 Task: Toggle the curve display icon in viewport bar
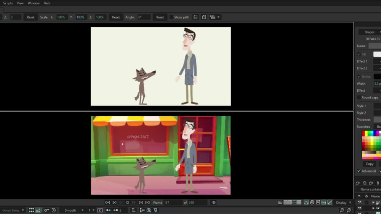tap(306, 202)
